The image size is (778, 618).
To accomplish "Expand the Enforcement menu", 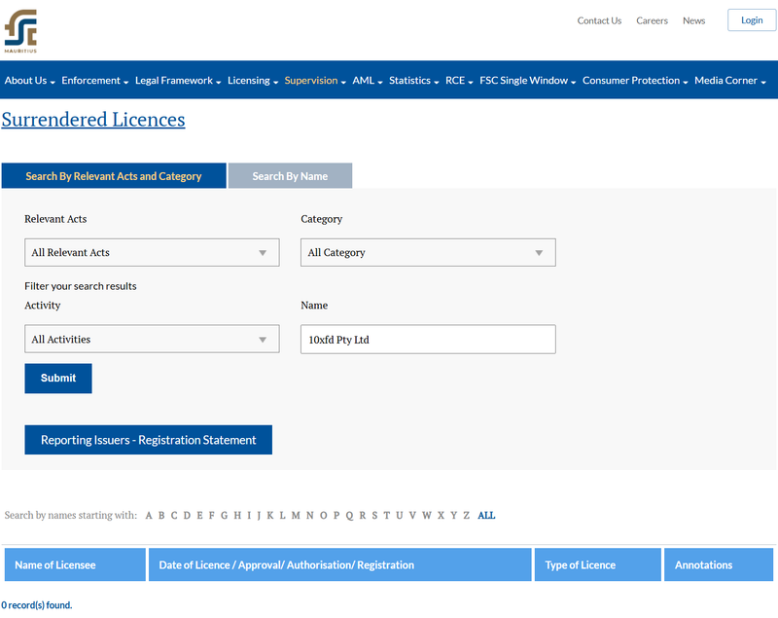I will coord(94,81).
